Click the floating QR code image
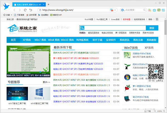This screenshot has height=113, width=167. click(156, 72)
